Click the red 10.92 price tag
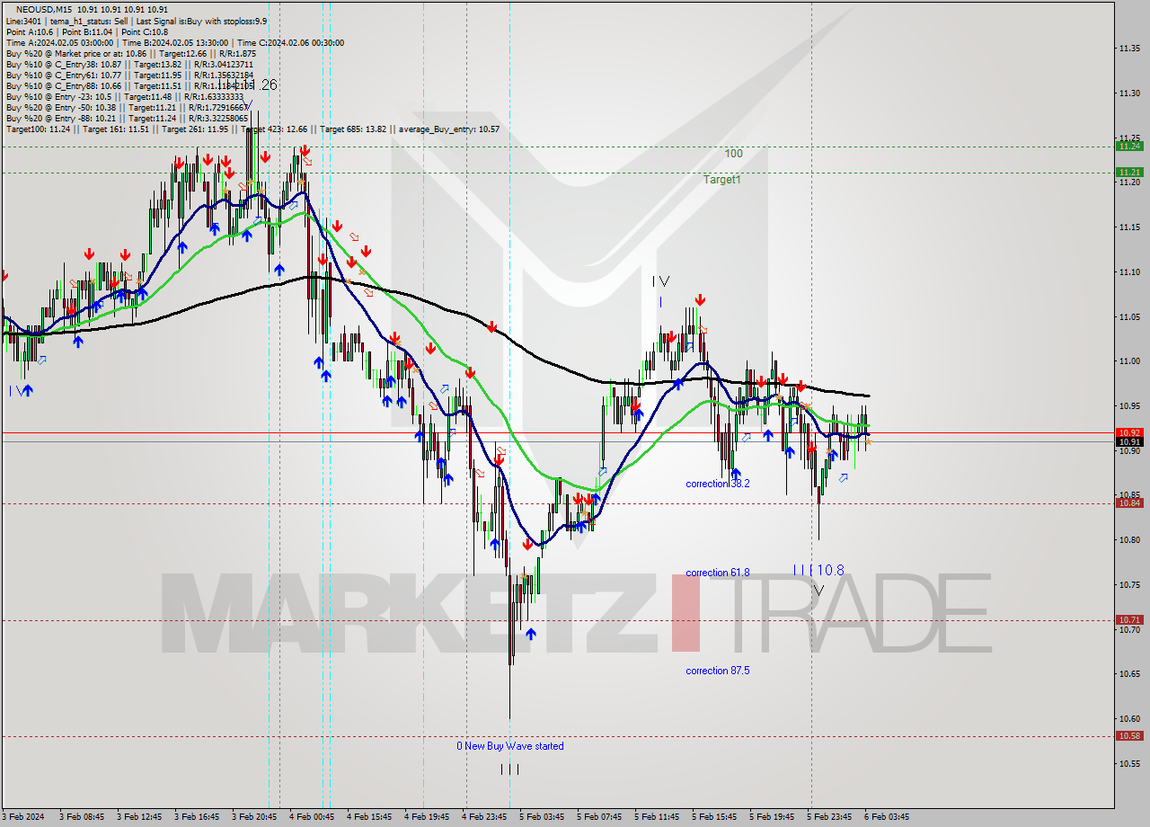 click(x=1129, y=432)
